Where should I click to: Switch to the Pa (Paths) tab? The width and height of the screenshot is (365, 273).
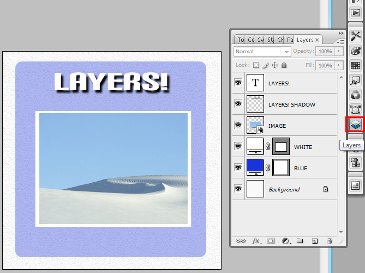click(x=289, y=40)
